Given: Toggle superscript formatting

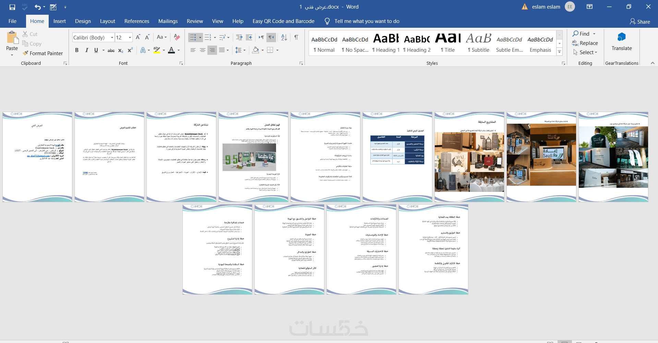Looking at the screenshot, I should [x=130, y=50].
